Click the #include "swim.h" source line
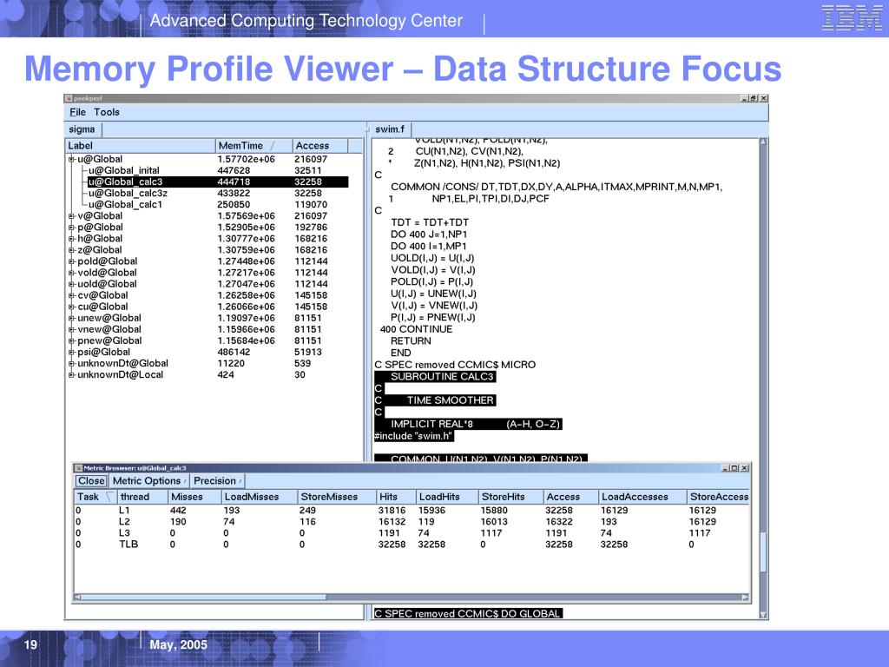Viewport: 889px width, 667px height. (x=414, y=436)
